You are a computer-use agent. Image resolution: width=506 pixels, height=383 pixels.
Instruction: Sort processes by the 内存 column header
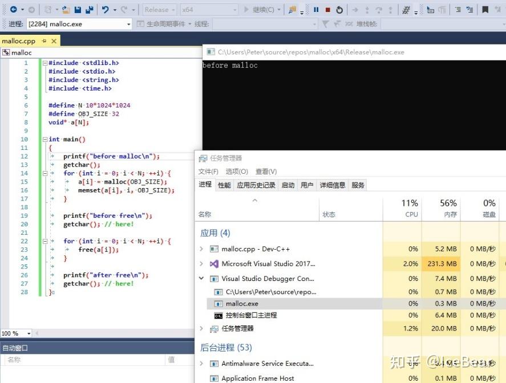[441, 209]
